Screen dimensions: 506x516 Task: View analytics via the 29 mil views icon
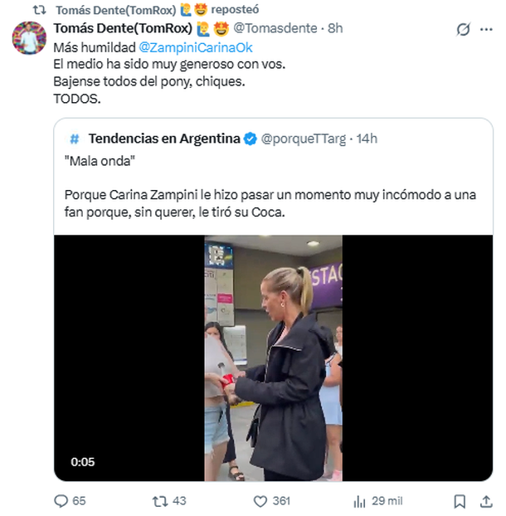[360, 500]
